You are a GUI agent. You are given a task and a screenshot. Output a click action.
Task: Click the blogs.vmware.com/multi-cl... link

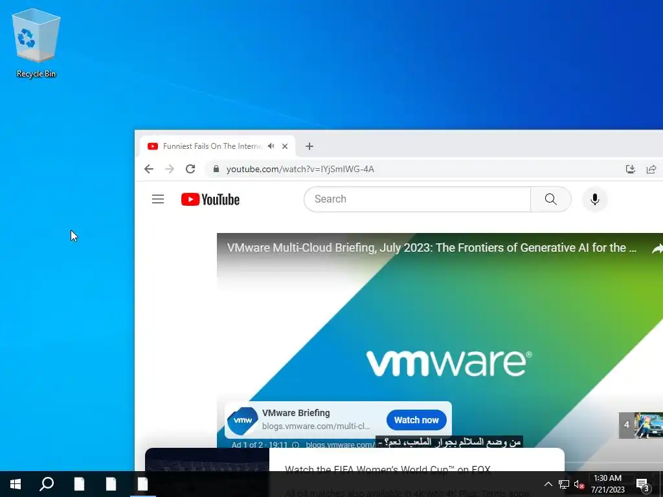pyautogui.click(x=316, y=426)
